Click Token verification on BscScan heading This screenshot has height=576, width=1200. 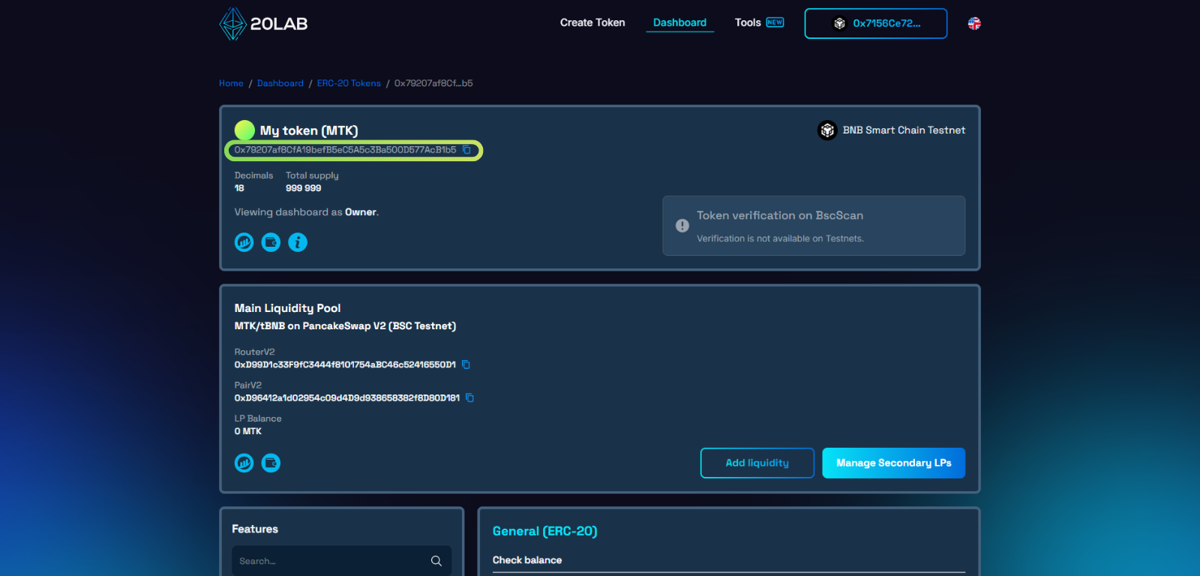click(x=780, y=215)
